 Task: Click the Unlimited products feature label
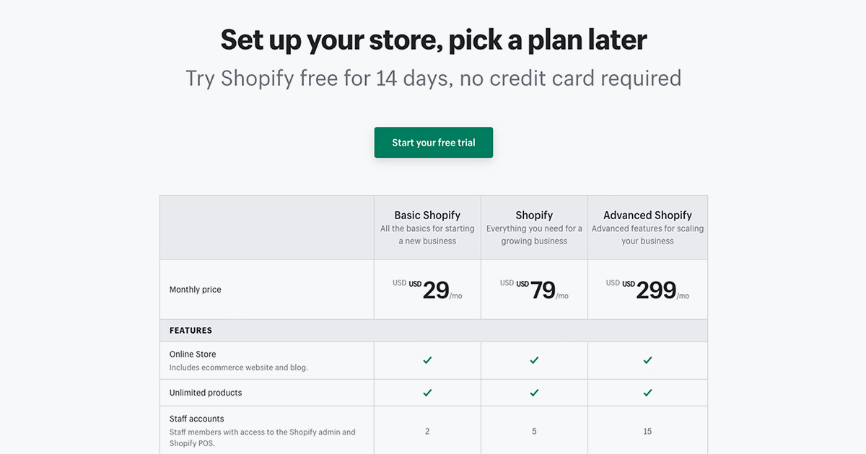click(206, 393)
